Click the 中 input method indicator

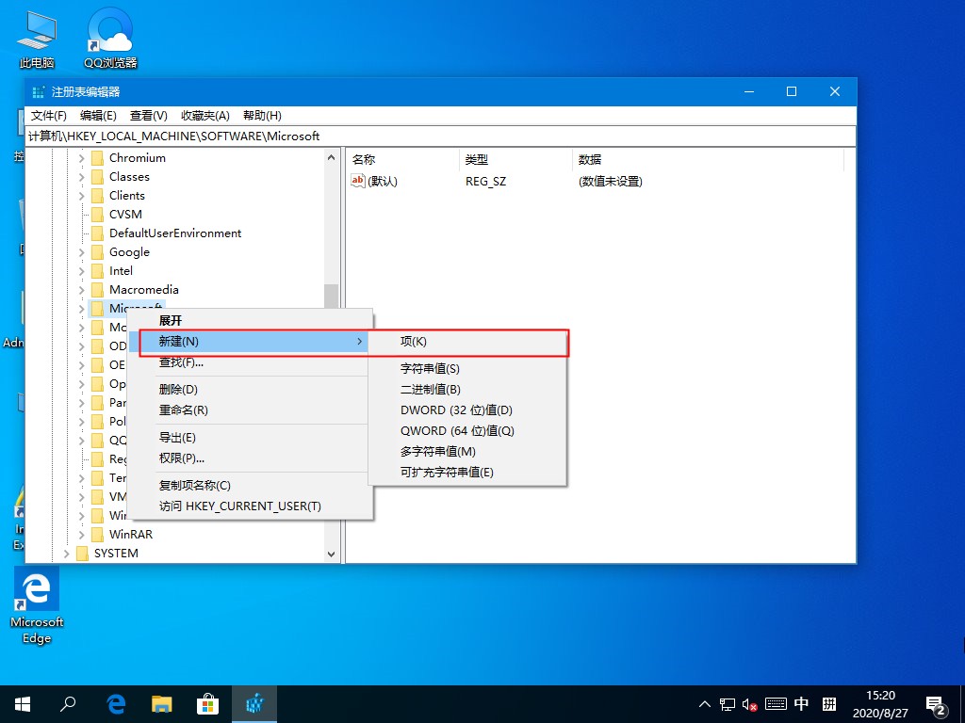coord(800,703)
